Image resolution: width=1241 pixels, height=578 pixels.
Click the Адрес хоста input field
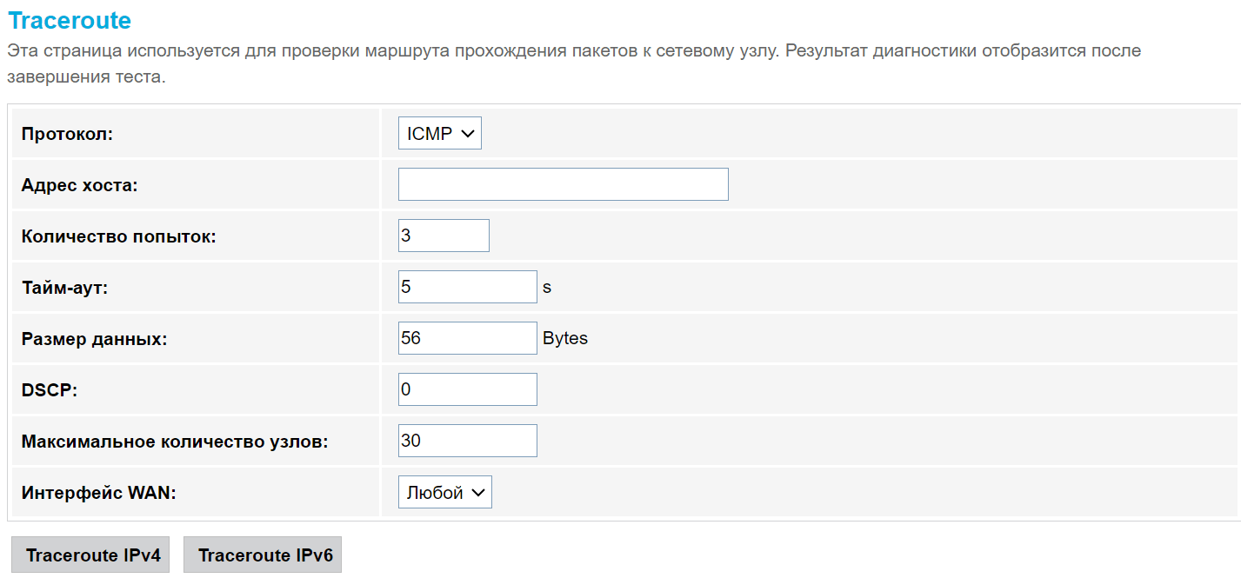point(563,184)
